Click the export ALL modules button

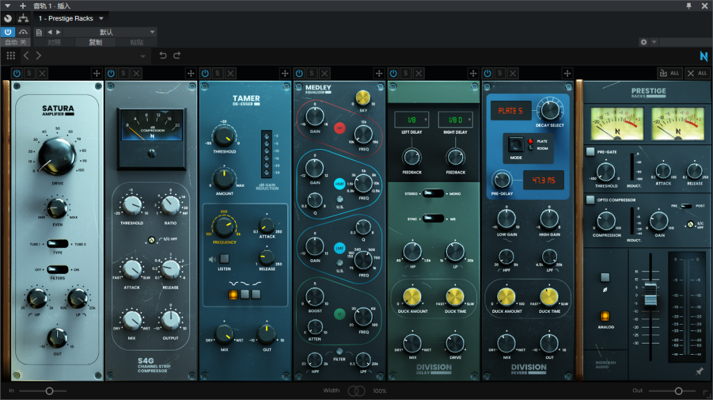pos(670,73)
